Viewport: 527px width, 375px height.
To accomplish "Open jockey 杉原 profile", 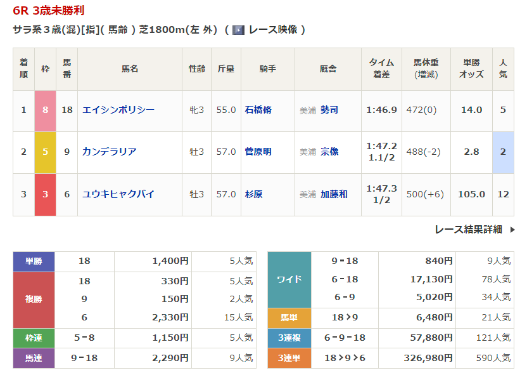I will 253,194.
